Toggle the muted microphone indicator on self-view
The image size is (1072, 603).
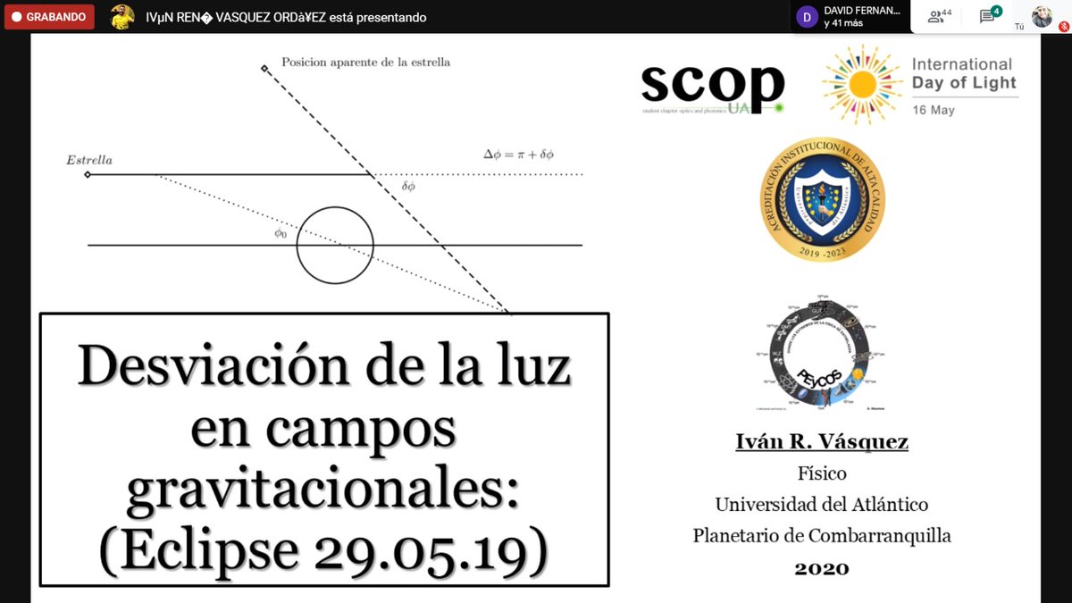(1065, 24)
